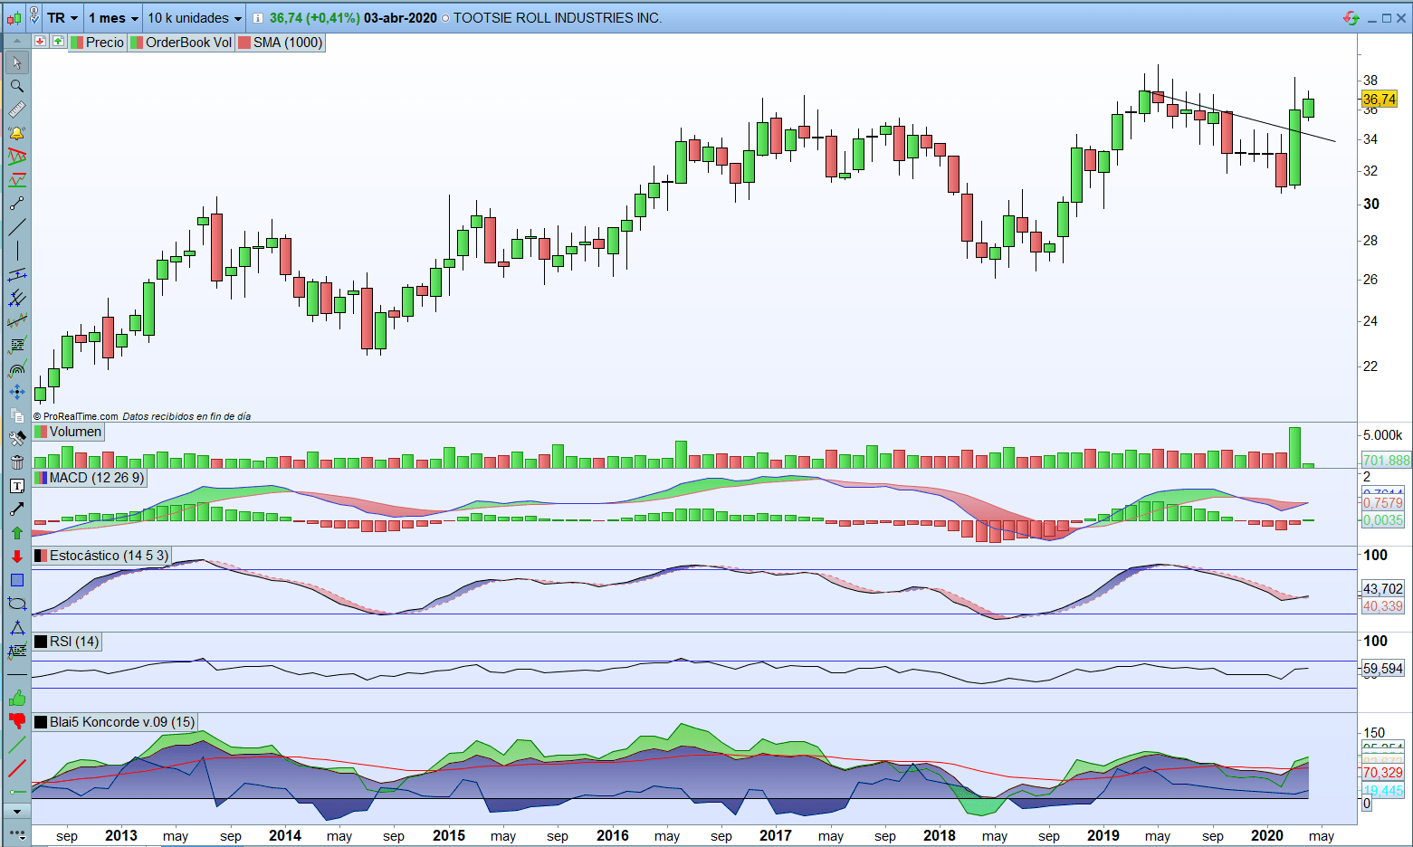
Task: Click the info icon before the price
Action: point(258,18)
